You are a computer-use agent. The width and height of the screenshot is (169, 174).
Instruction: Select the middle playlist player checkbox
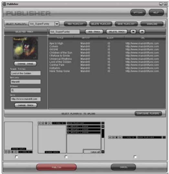click(66, 157)
